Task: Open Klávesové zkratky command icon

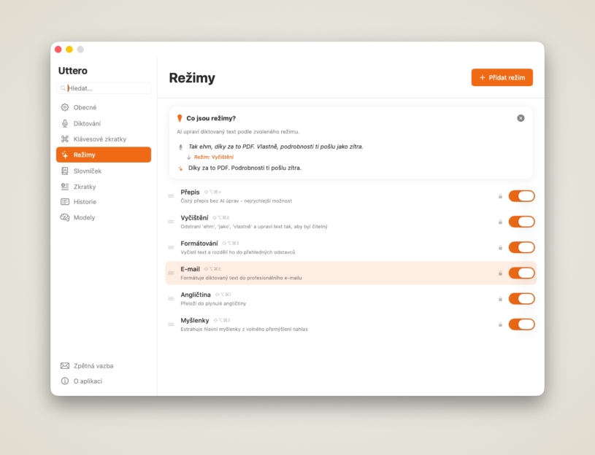Action: [65, 139]
